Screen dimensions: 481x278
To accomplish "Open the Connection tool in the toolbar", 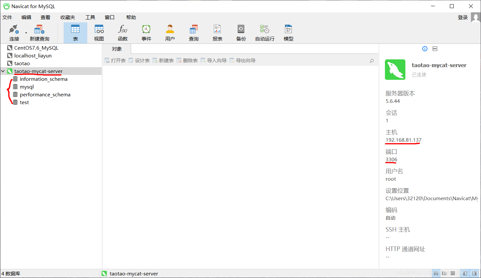I will pyautogui.click(x=14, y=33).
